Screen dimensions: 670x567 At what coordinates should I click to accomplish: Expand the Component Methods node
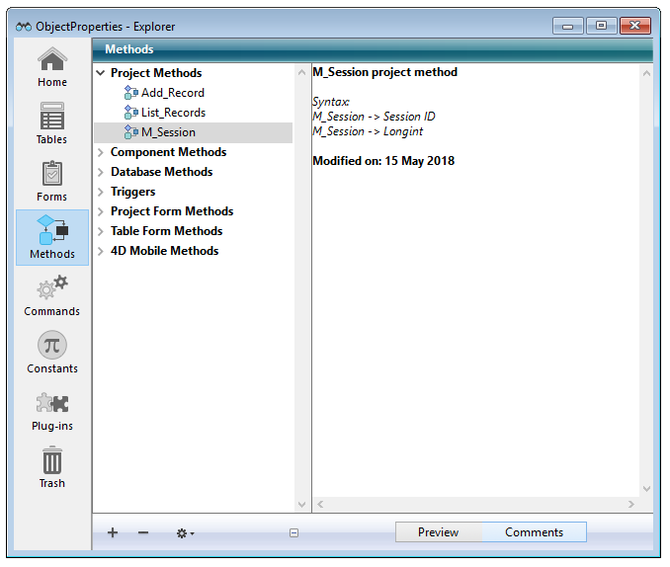pyautogui.click(x=101, y=152)
